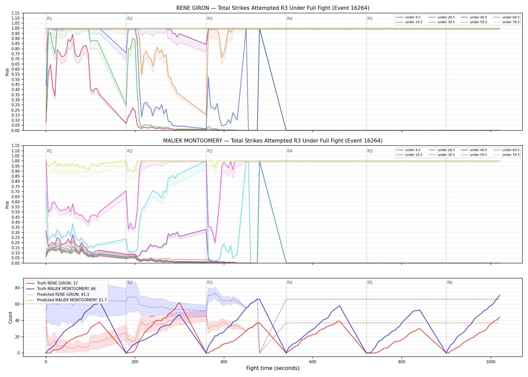The height and width of the screenshot is (377, 528).
Task: Click R2 round marker on Maliek Montgomery chart
Action: [x=130, y=151]
